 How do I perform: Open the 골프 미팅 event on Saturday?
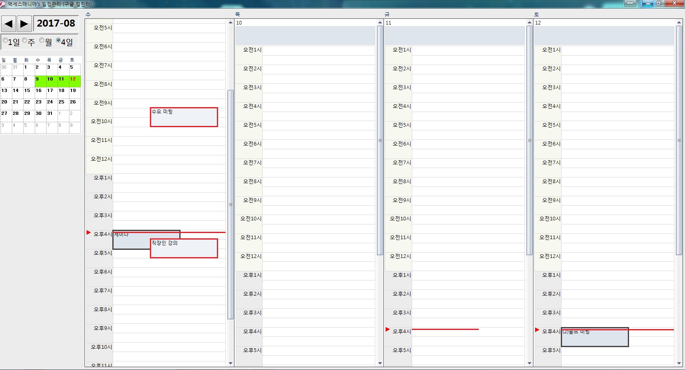point(595,337)
